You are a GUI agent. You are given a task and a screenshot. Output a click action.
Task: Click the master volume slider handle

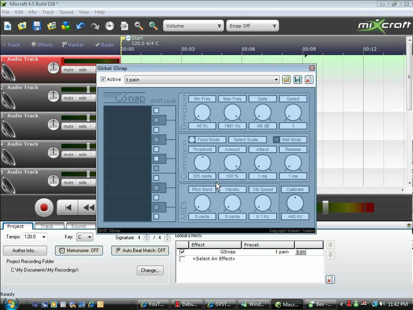325,208
